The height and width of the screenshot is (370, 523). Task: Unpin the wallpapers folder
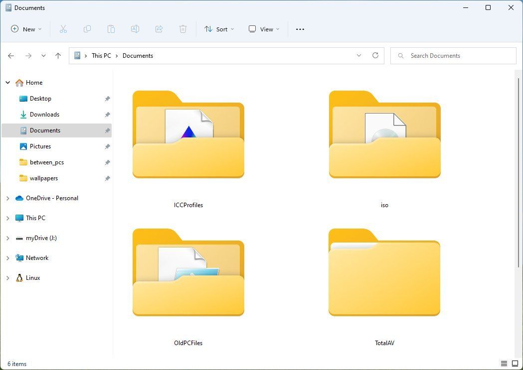(107, 178)
